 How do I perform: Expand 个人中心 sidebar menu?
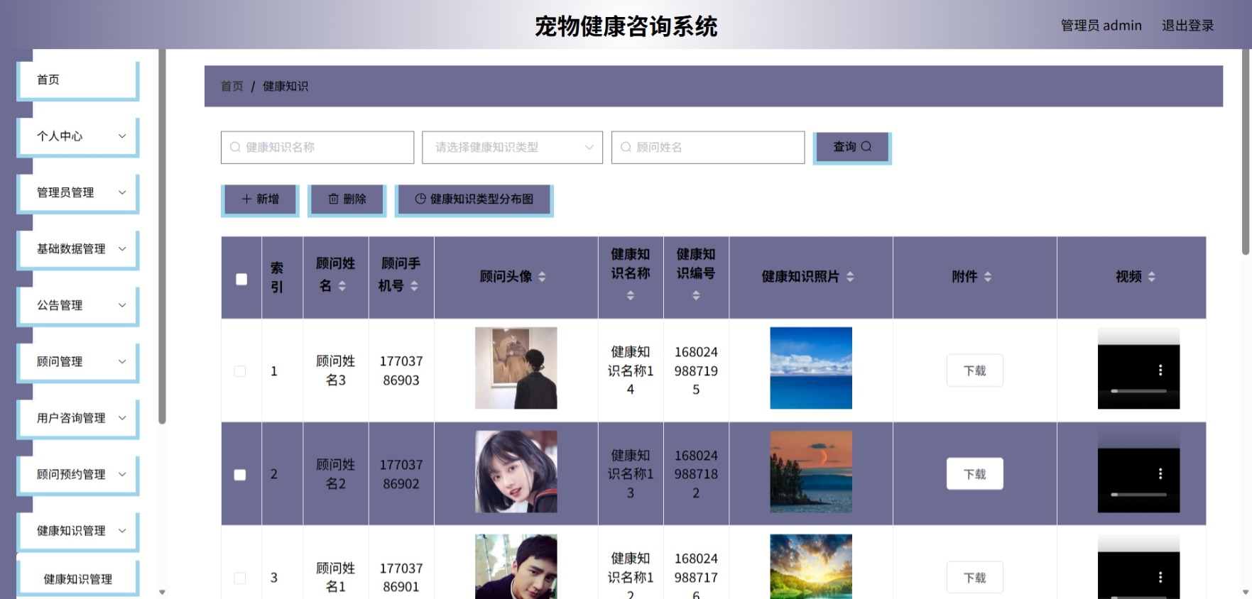77,136
